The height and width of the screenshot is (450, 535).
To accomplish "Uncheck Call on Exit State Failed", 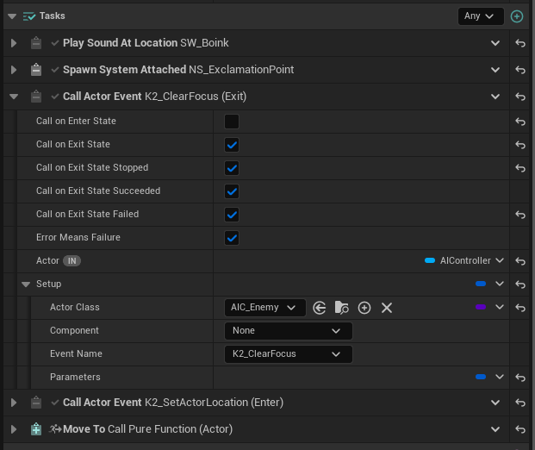I will coord(232,215).
